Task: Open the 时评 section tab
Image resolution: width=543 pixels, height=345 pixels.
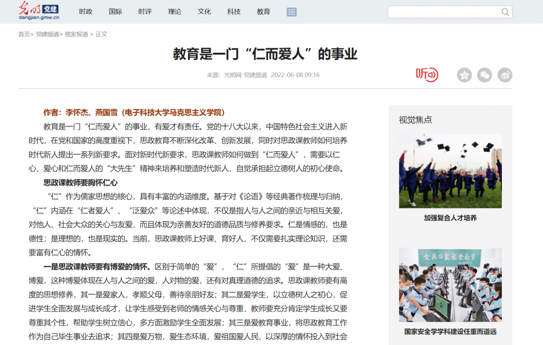Action: (145, 12)
